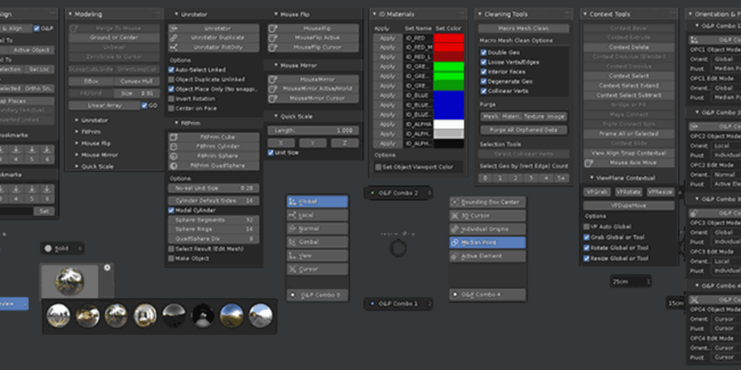Click the MouseFlip Cursor icon

pyautogui.click(x=273, y=47)
